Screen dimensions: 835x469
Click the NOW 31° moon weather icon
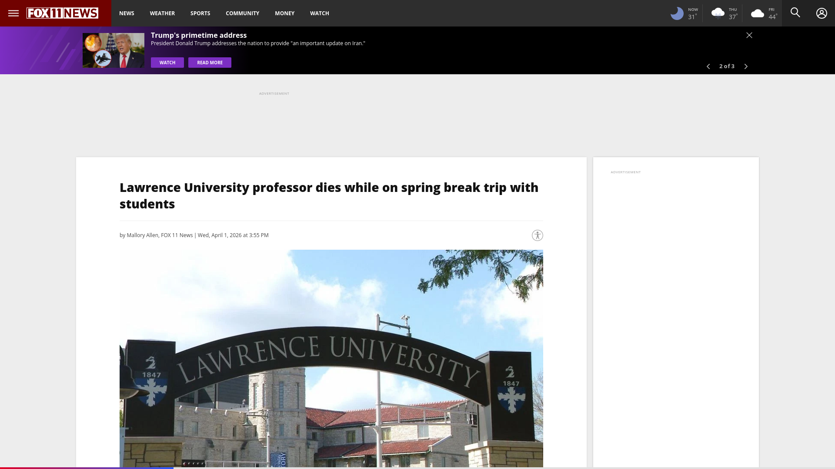(677, 13)
